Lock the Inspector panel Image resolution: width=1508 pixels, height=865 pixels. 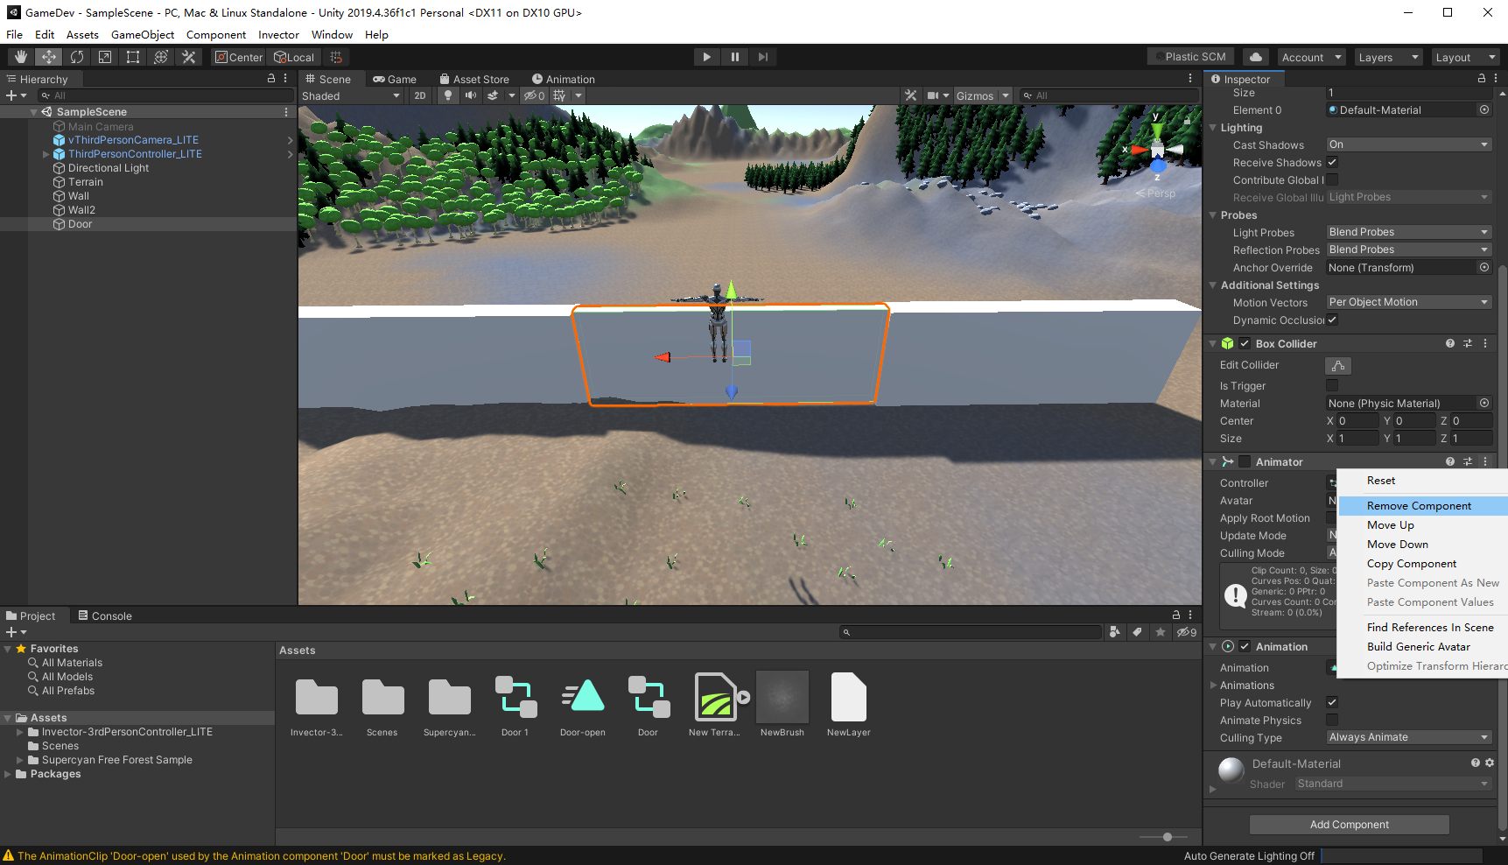tap(1482, 78)
